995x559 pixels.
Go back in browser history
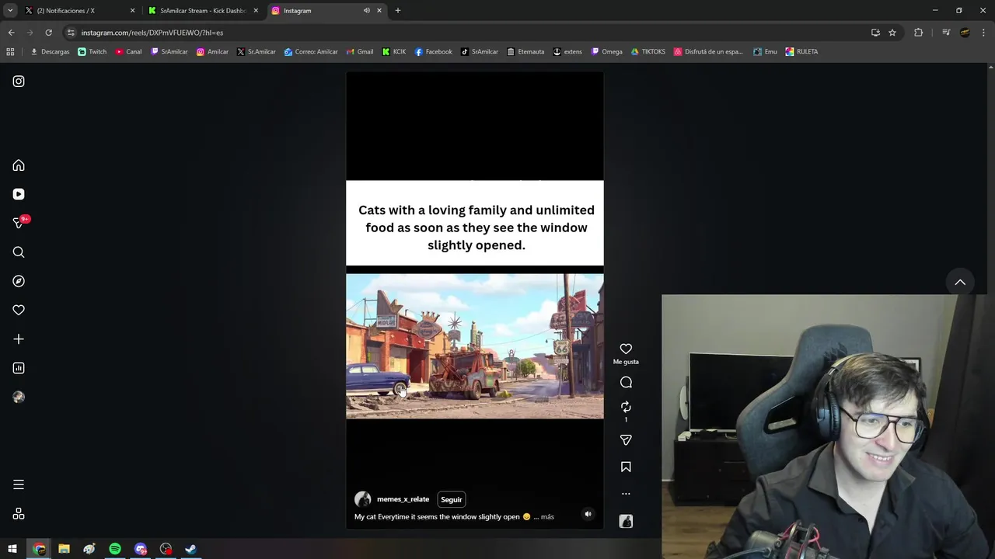tap(11, 33)
